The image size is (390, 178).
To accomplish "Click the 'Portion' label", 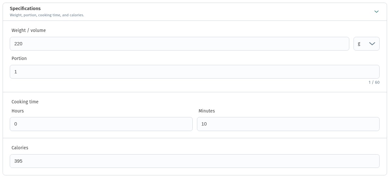I will [19, 58].
